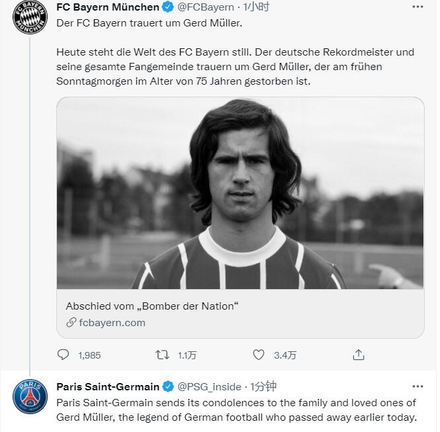440x432 pixels.
Task: Open Abschied vom Bomber der Nation headline
Action: tap(152, 306)
